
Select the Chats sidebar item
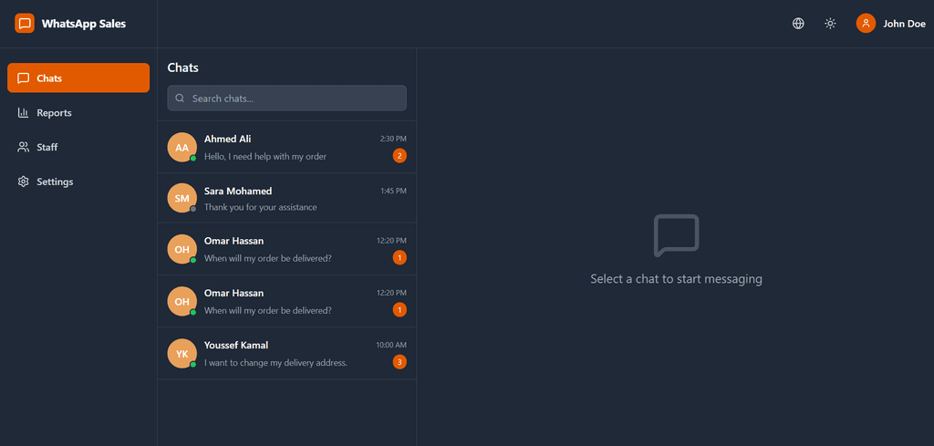[x=78, y=78]
